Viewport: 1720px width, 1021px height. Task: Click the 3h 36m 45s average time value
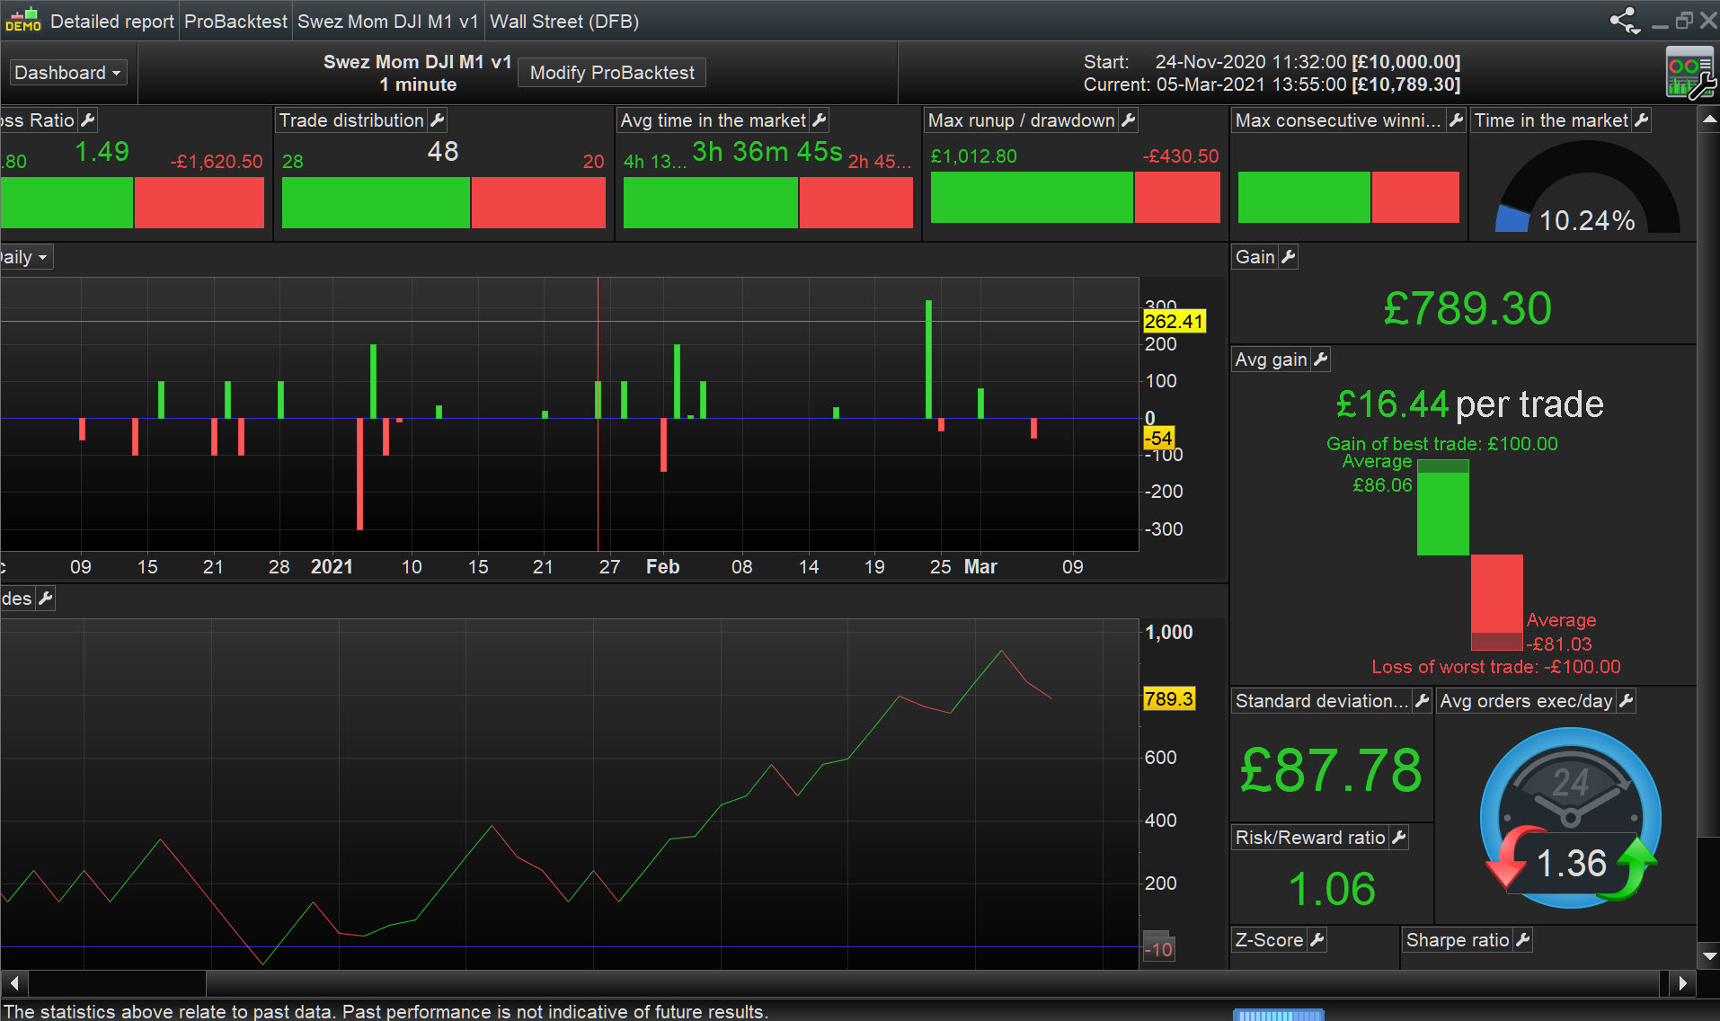pyautogui.click(x=767, y=152)
